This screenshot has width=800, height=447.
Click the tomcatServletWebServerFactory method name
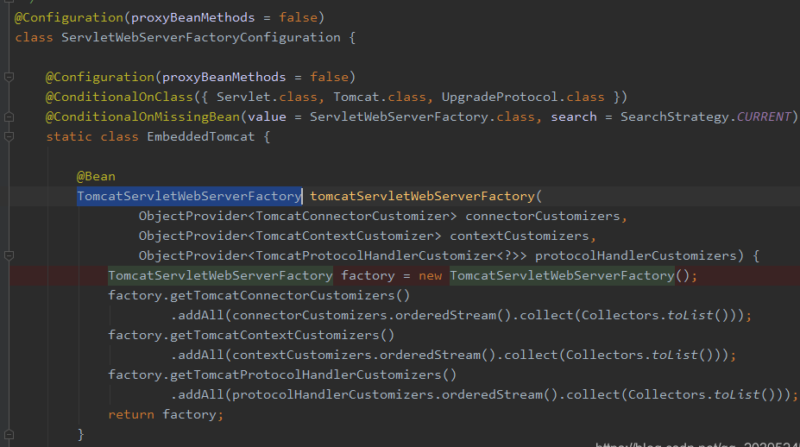[x=423, y=197]
